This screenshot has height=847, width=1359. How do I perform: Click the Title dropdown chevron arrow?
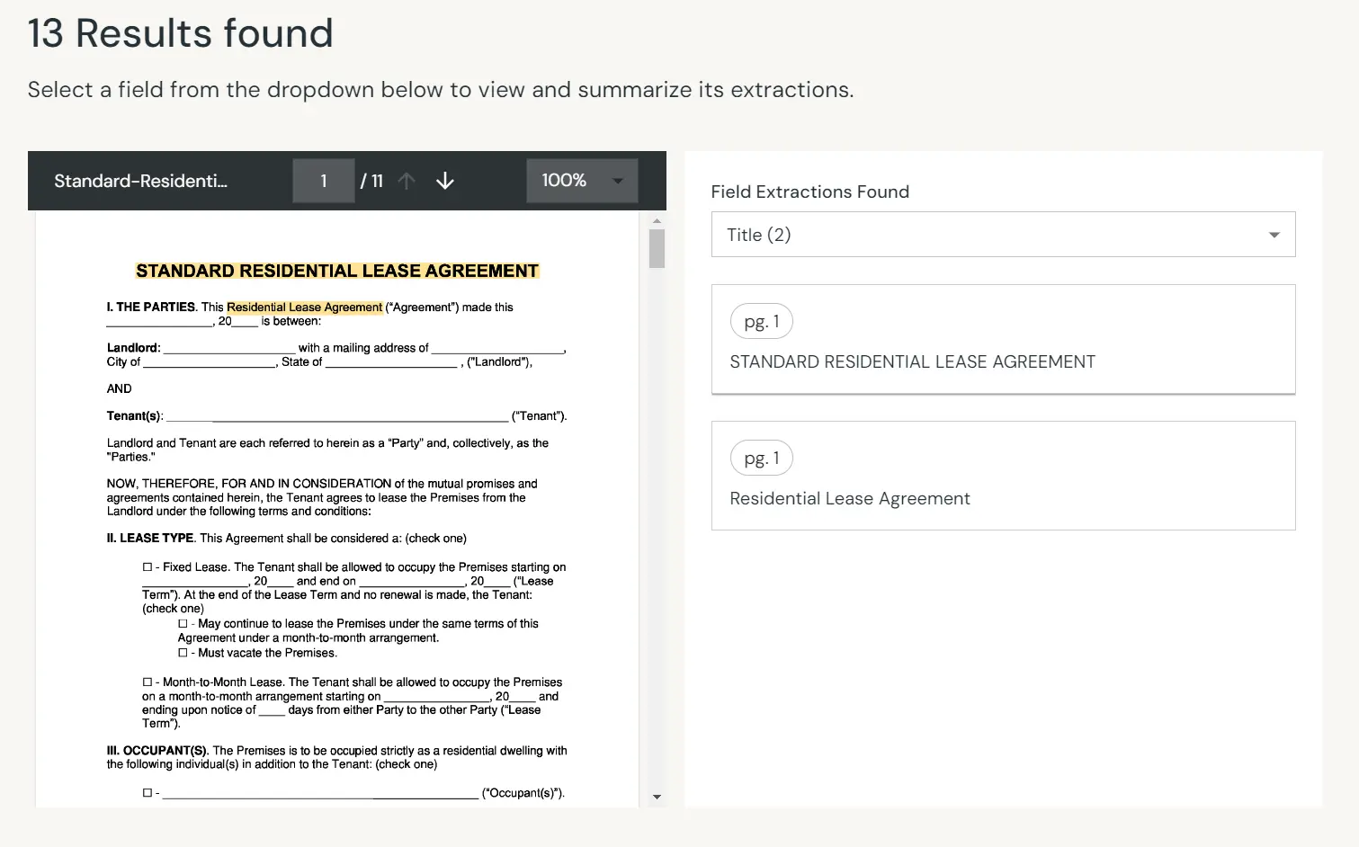[x=1274, y=234]
